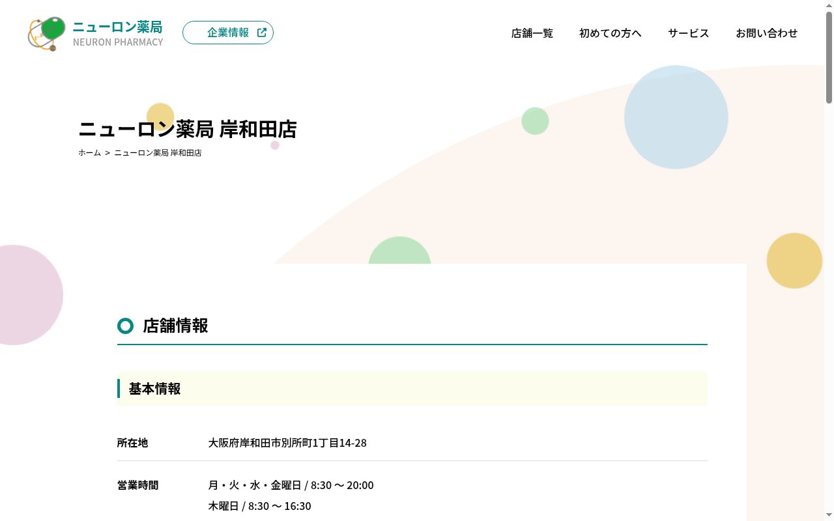Open the サービス menu item
The image size is (834, 521).
[x=689, y=33]
